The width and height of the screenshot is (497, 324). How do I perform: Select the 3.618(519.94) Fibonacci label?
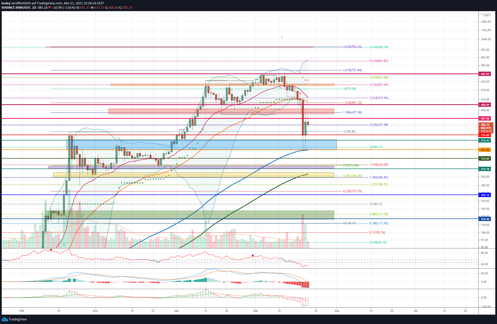379,98
